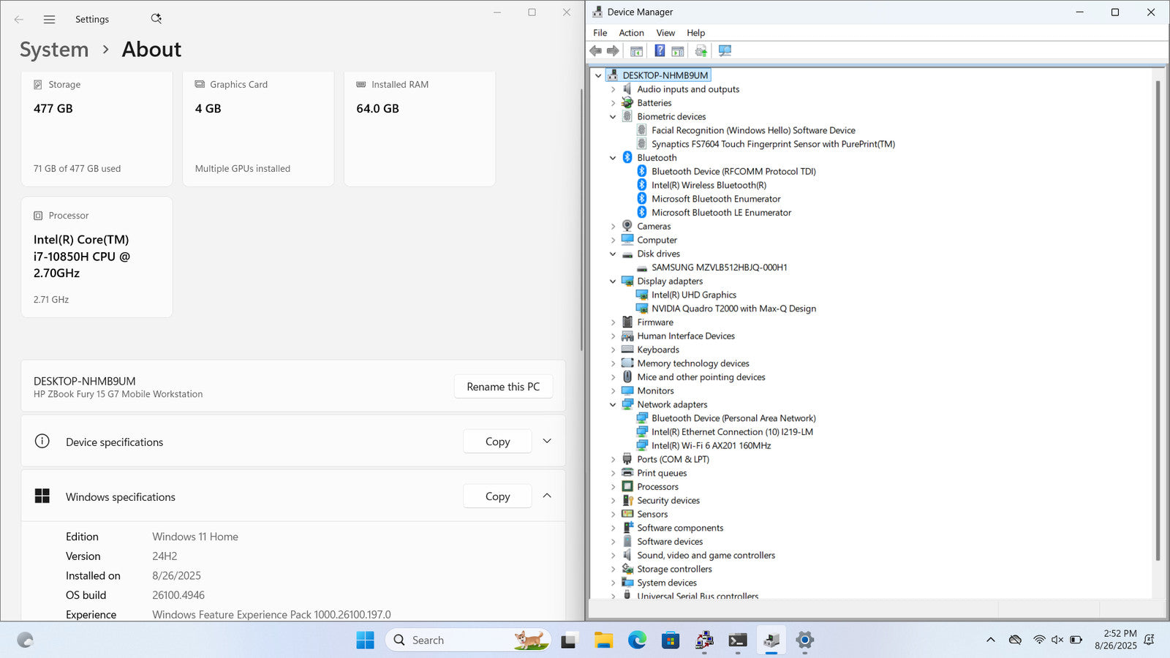Viewport: 1170px width, 658px height.
Task: Collapse the DESKTOP-NHMB9UM root node
Action: tap(598, 75)
